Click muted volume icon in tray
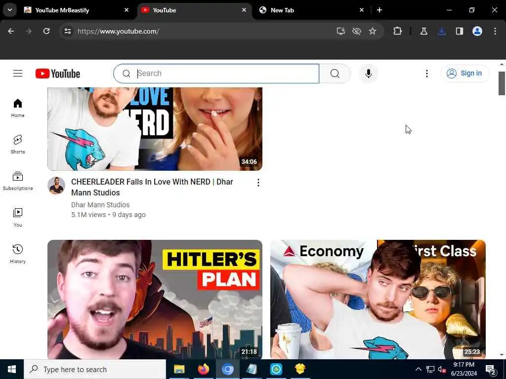The height and width of the screenshot is (379, 506). [442, 369]
